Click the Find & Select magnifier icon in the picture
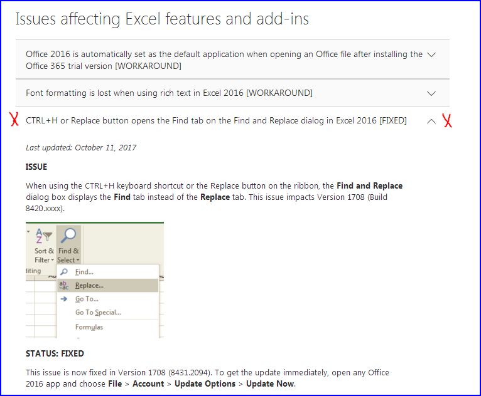Image resolution: width=481 pixels, height=396 pixels. point(68,236)
